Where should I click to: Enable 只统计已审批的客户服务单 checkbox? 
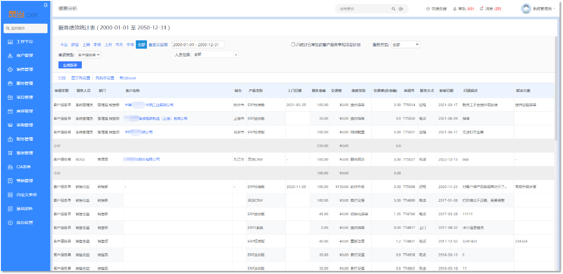293,45
